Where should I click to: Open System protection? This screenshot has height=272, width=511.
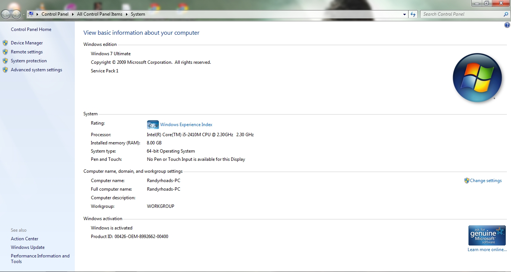click(29, 61)
